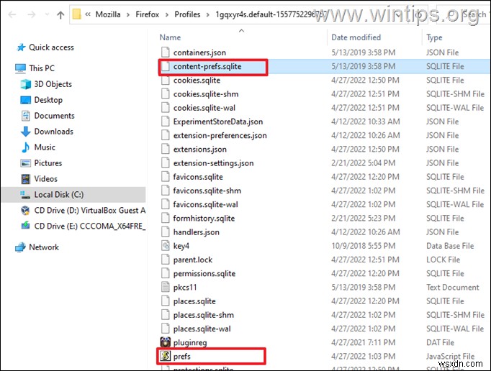Click the Network icon in sidebar

[20, 247]
